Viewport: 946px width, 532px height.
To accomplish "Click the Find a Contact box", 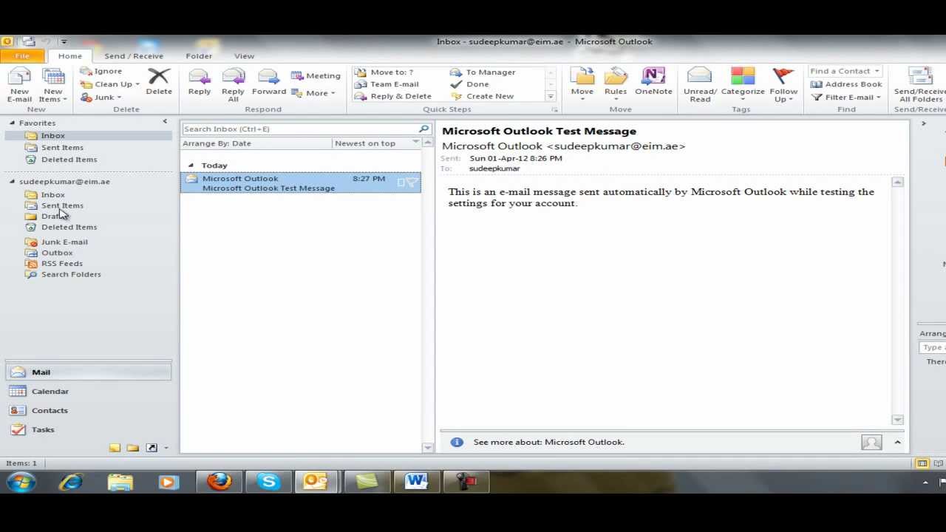I will (844, 72).
